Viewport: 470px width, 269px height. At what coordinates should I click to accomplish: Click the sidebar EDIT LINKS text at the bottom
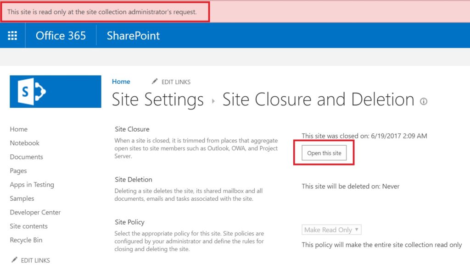tap(35, 260)
